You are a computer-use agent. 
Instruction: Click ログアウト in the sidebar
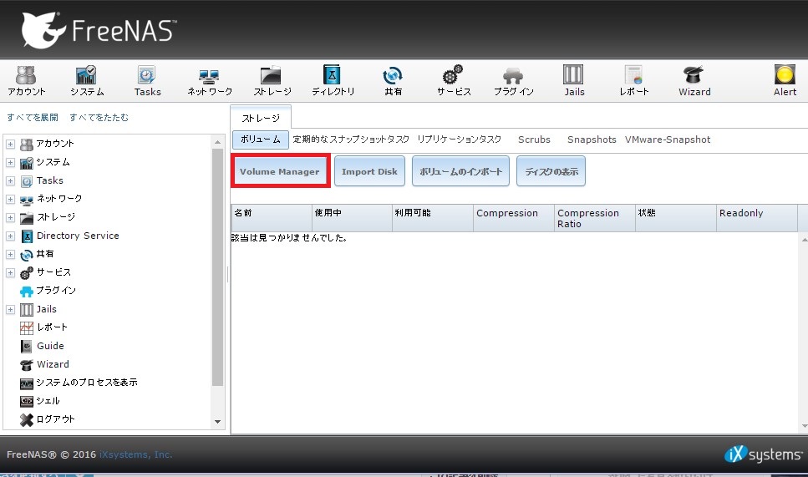point(55,419)
